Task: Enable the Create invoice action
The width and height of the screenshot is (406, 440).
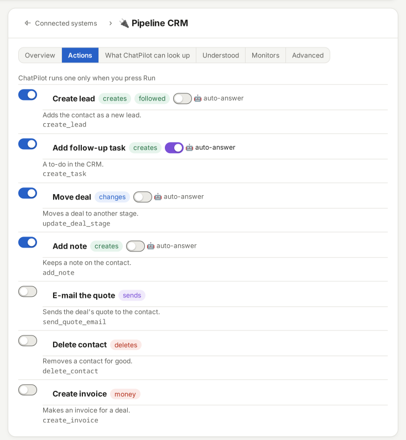Action: tap(28, 390)
